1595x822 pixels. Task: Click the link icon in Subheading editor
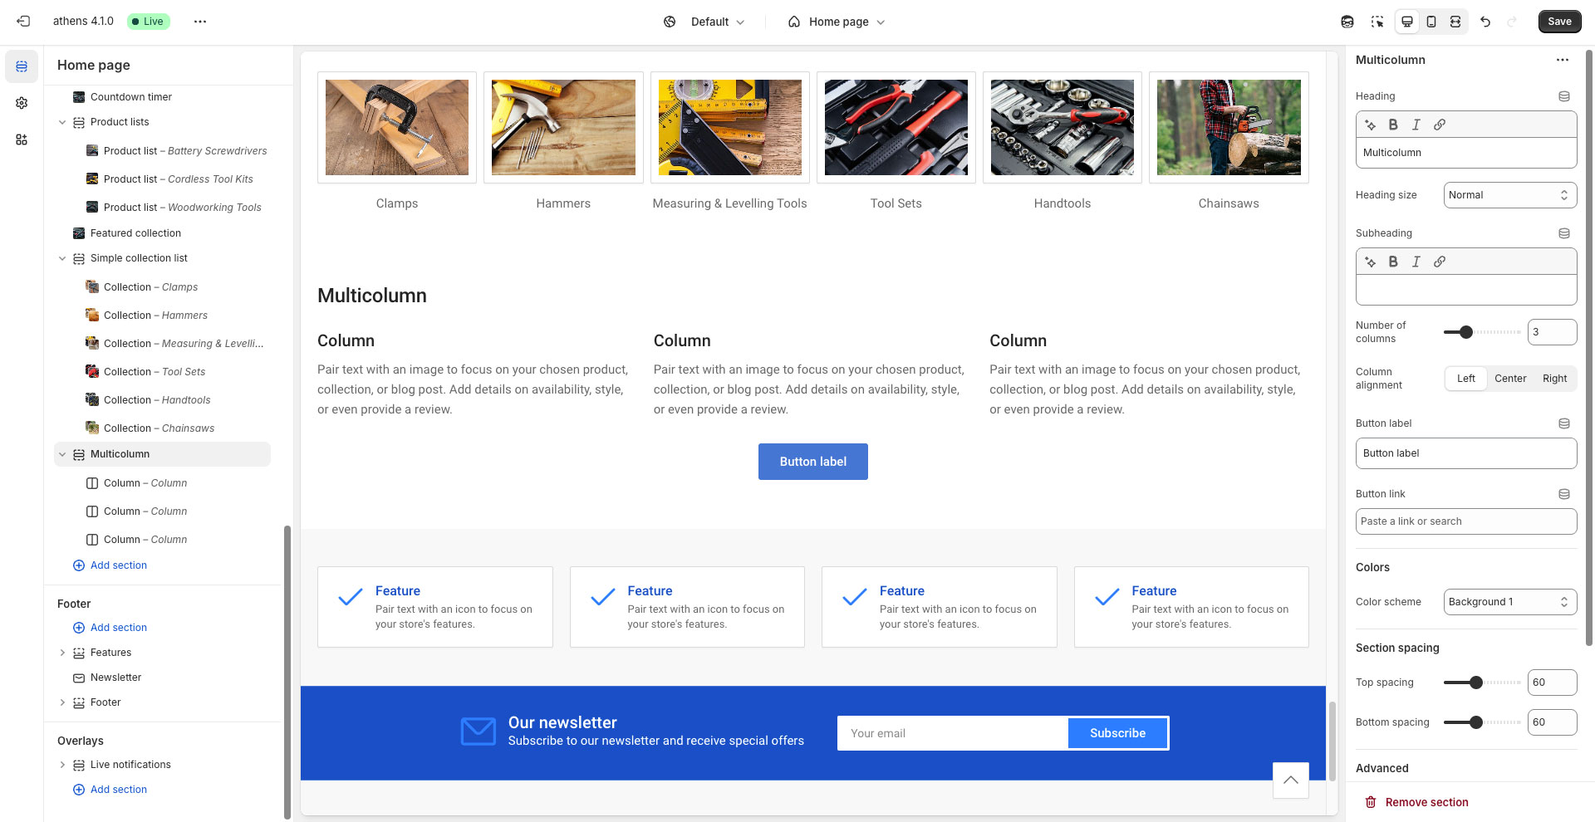1440,262
